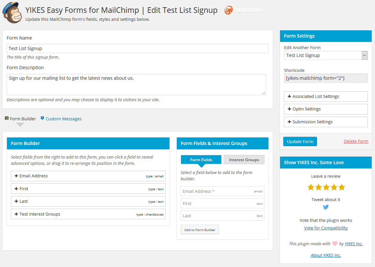Click the plus icon beside Last

tap(16, 201)
